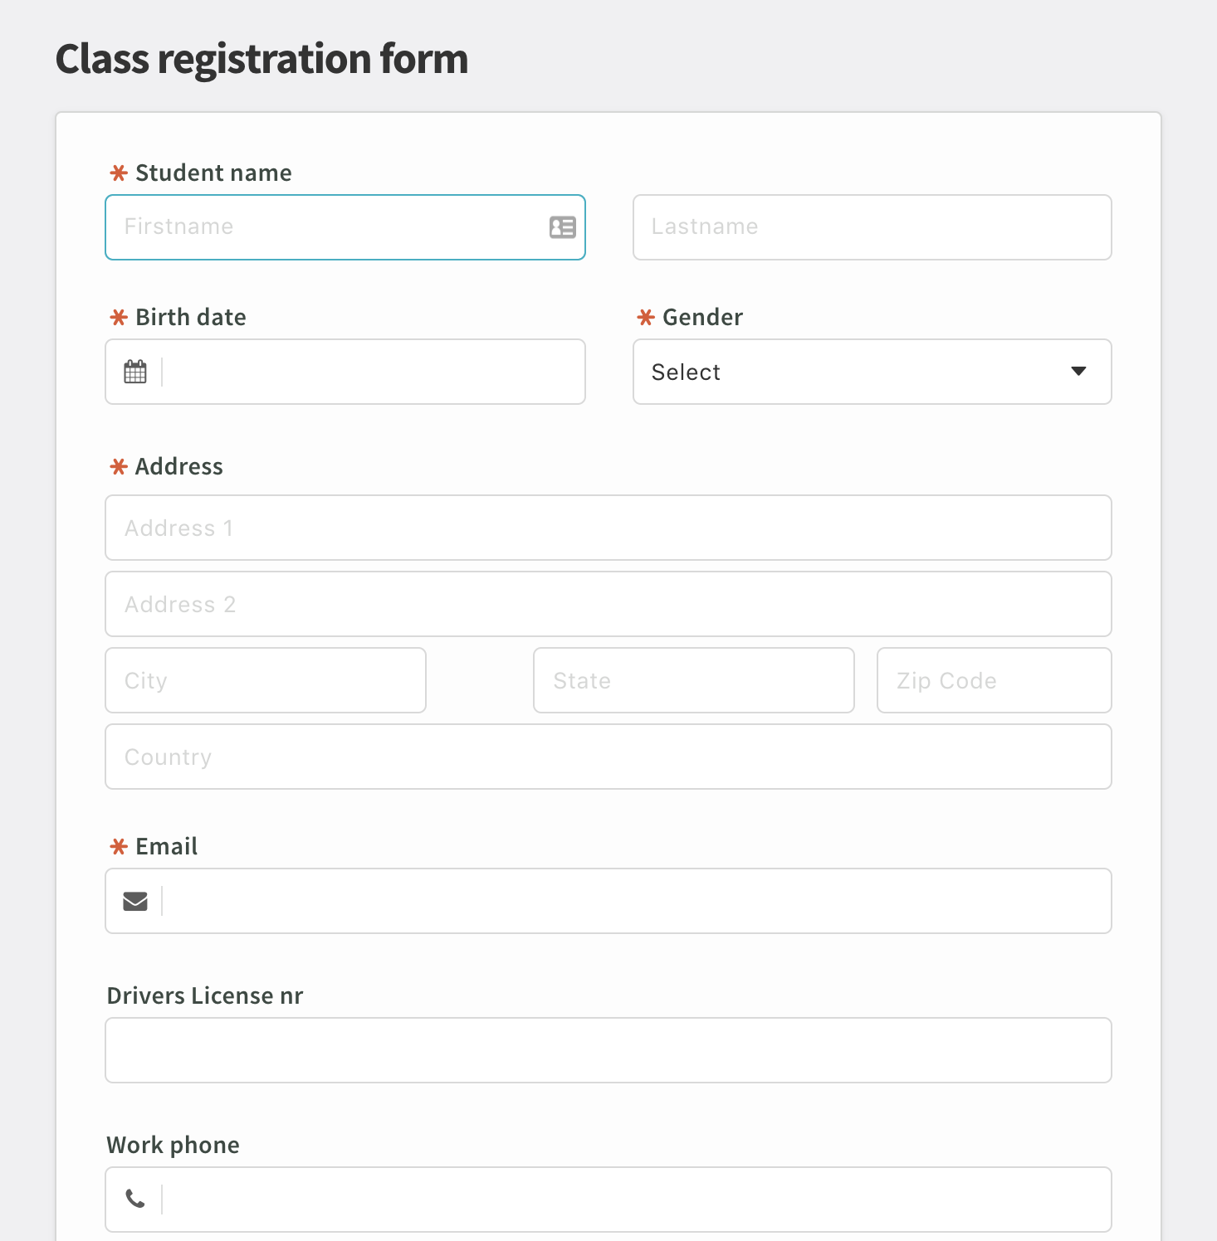Click the Zip Code field
Viewport: 1217px width, 1241px height.
(995, 680)
